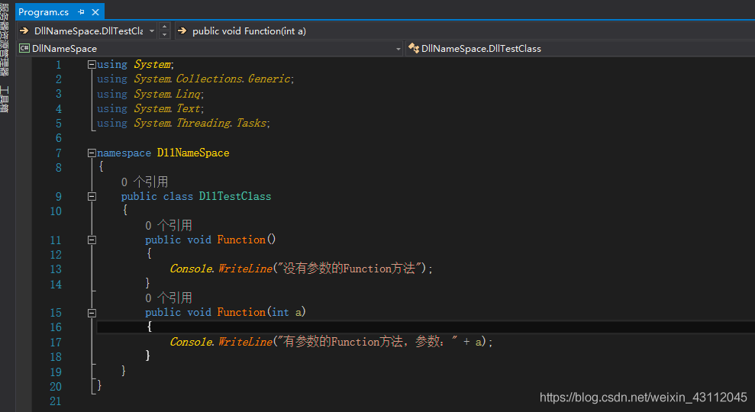Click the arrow icon before DllNameSpace.DllTestCla

[24, 31]
